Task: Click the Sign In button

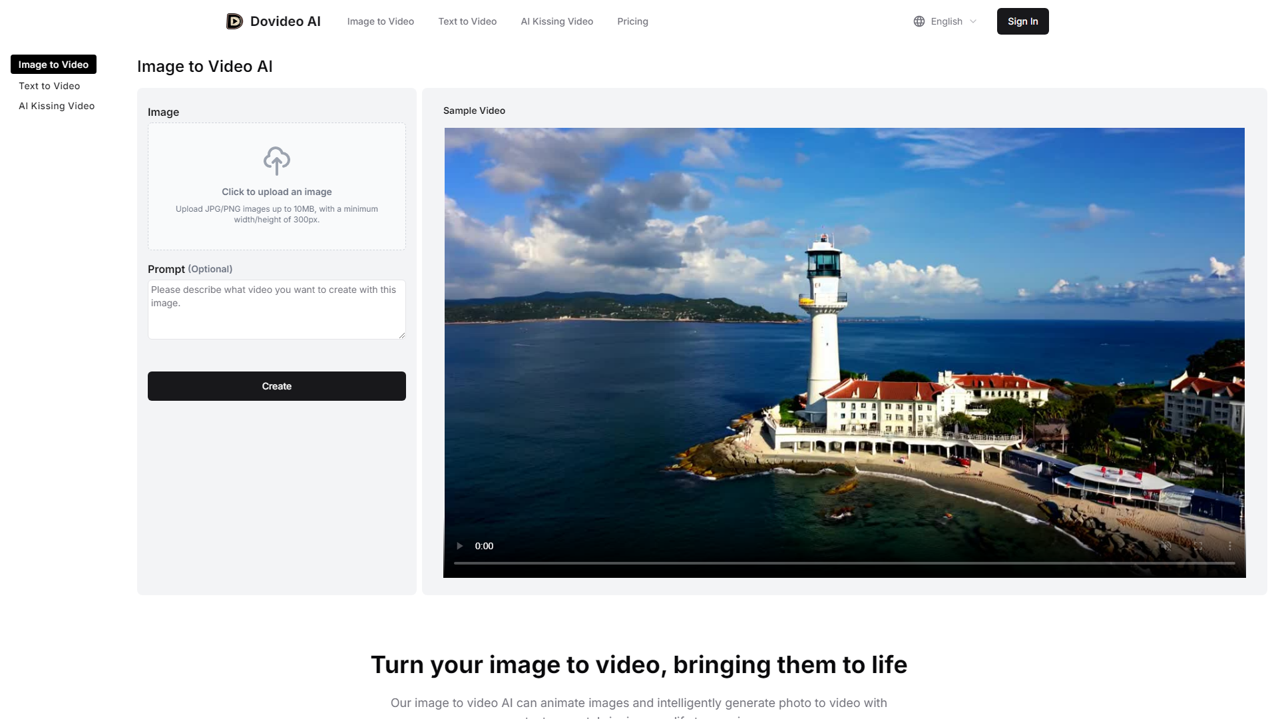Action: point(1022,21)
